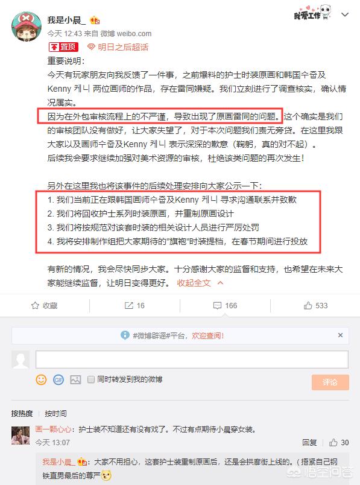Click the emoji smiley icon in comment box
This screenshot has height=485, width=360.
point(41,379)
